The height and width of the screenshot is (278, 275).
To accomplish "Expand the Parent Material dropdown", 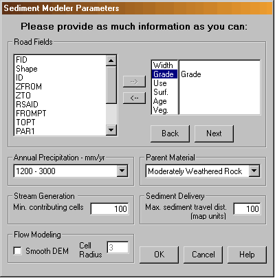I will pos(254,171).
